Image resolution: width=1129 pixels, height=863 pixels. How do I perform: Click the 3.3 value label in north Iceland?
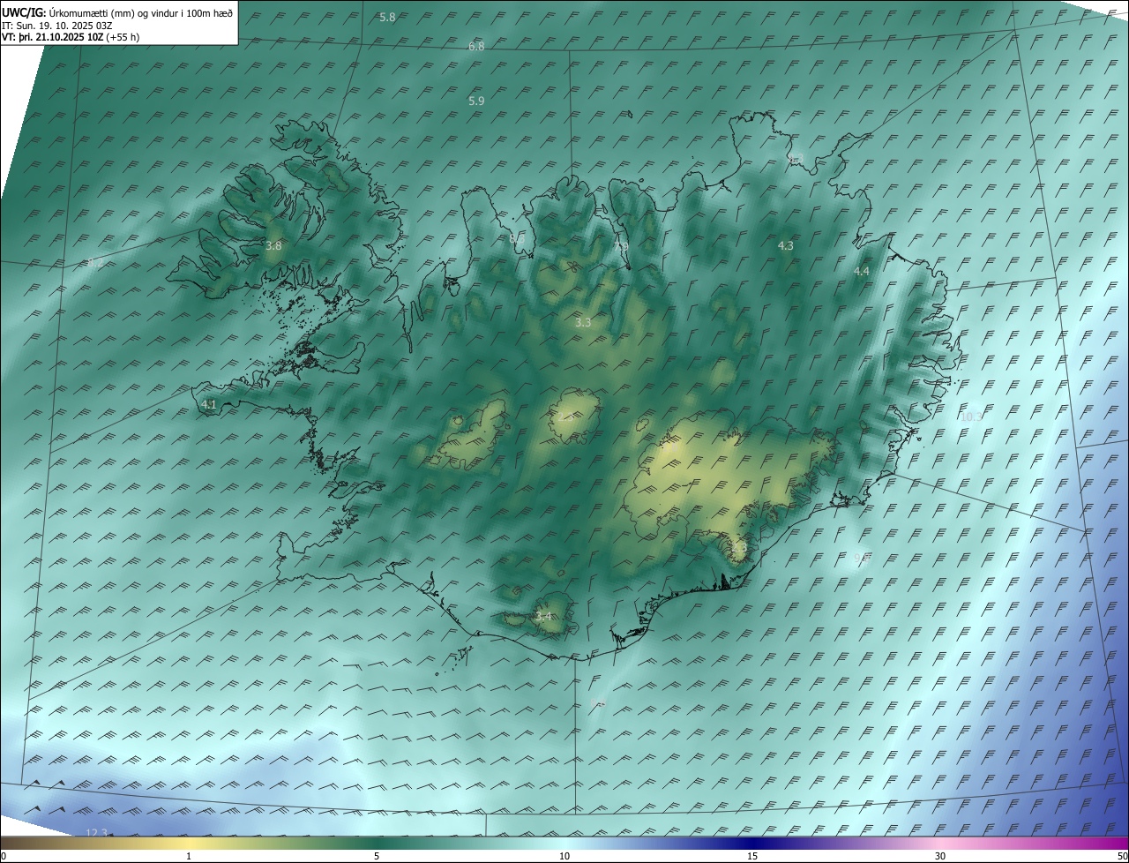point(583,323)
